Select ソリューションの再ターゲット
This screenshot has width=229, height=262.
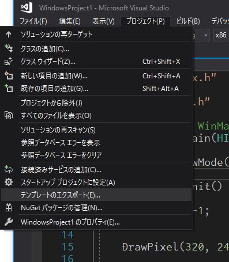[x=96, y=35]
